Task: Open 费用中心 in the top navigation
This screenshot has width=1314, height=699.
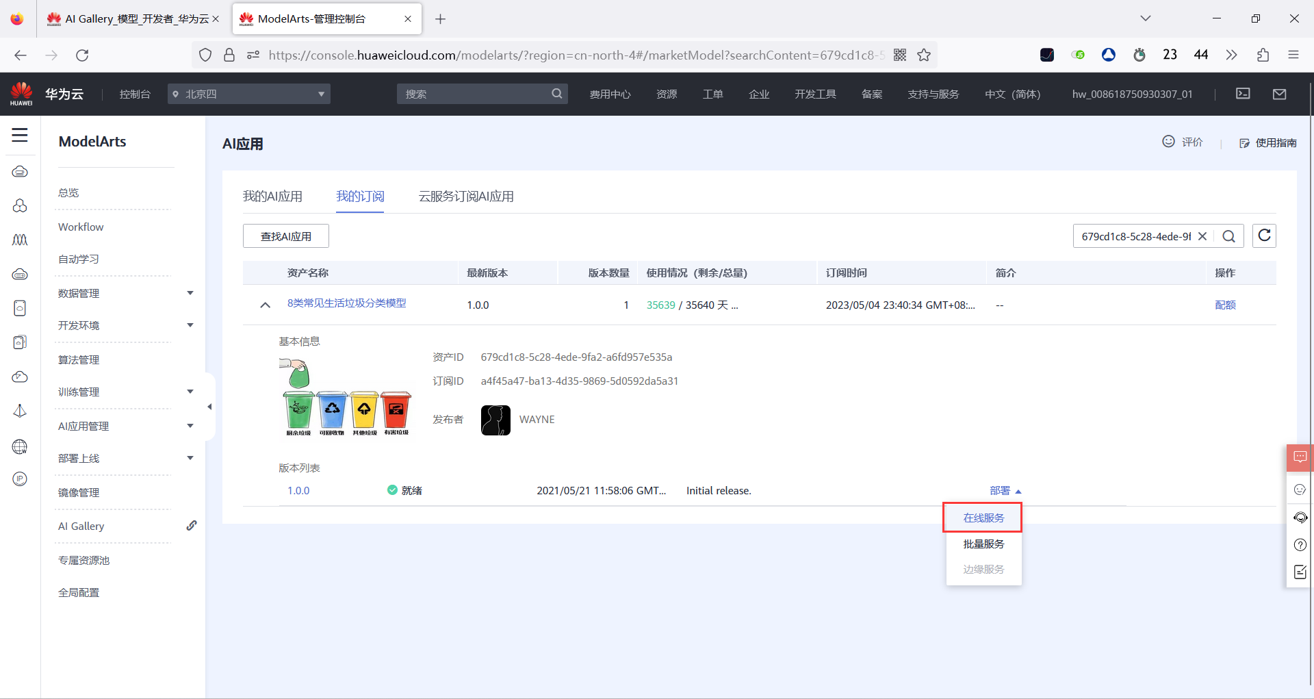Action: [x=610, y=94]
